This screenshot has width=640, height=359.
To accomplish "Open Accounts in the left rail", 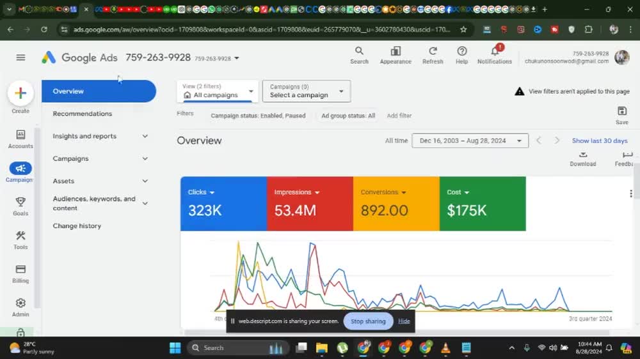I will coord(20,139).
